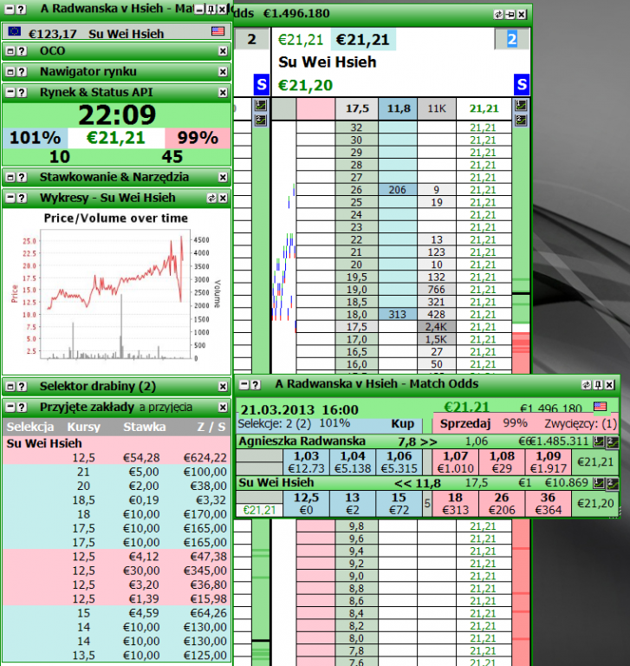Click green €21,21 button on Radwanska grid row
Viewport: 630px width, 666px height.
point(595,461)
